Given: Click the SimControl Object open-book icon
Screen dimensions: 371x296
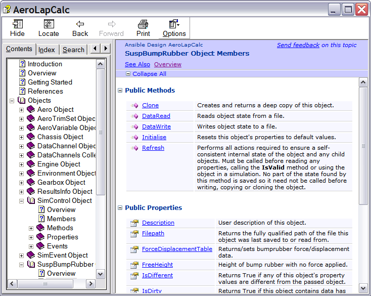Looking at the screenshot, I should (31, 200).
